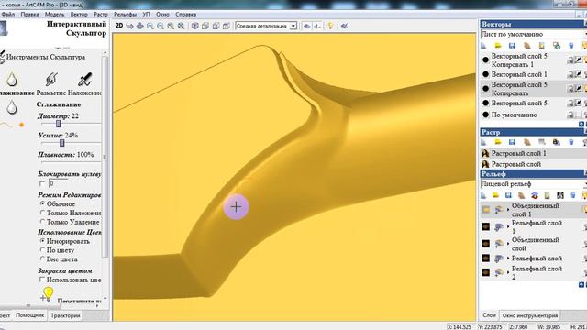Open Лист по умолчанию dropdown

534,34
